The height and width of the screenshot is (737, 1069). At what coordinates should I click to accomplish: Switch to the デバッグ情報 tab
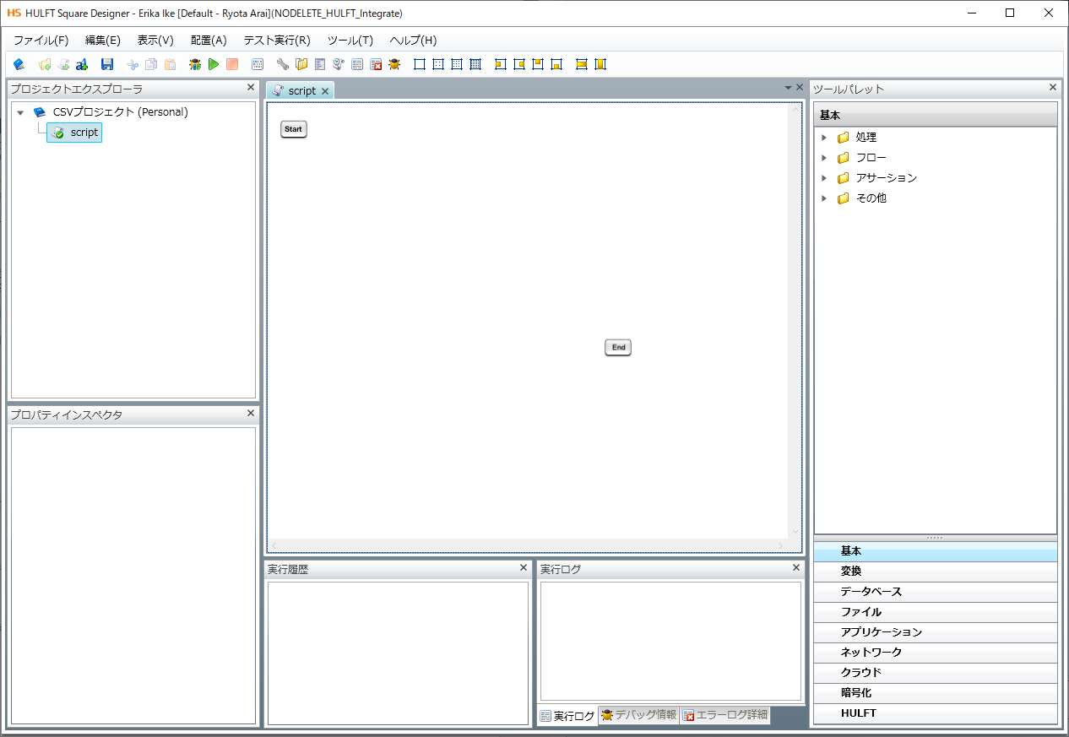point(638,715)
